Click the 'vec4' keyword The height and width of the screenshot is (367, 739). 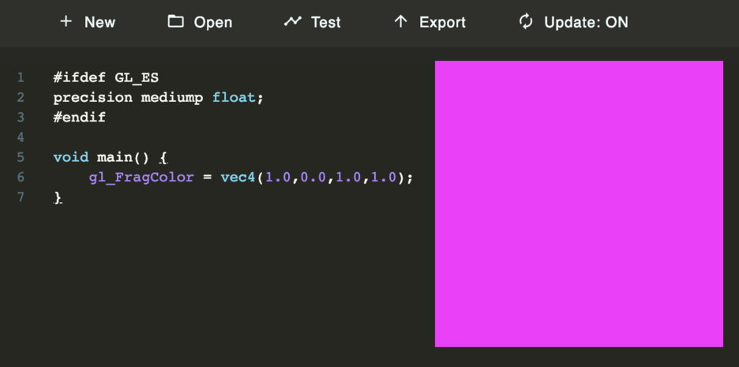click(x=238, y=177)
